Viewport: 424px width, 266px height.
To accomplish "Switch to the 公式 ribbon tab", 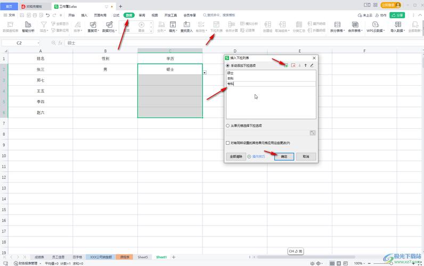I will pyautogui.click(x=116, y=15).
